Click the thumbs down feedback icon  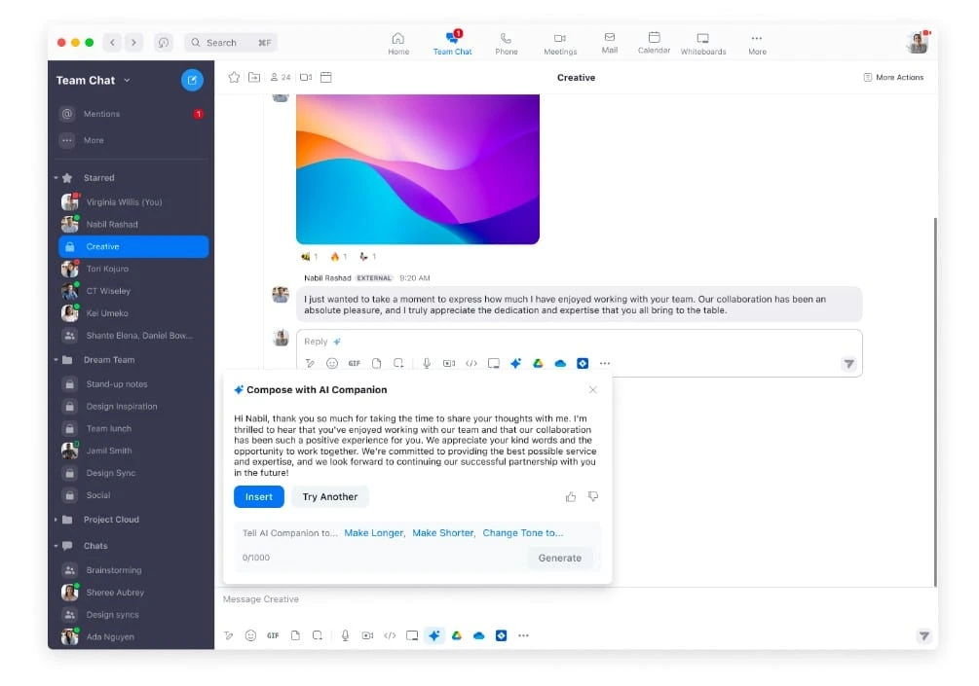point(593,496)
